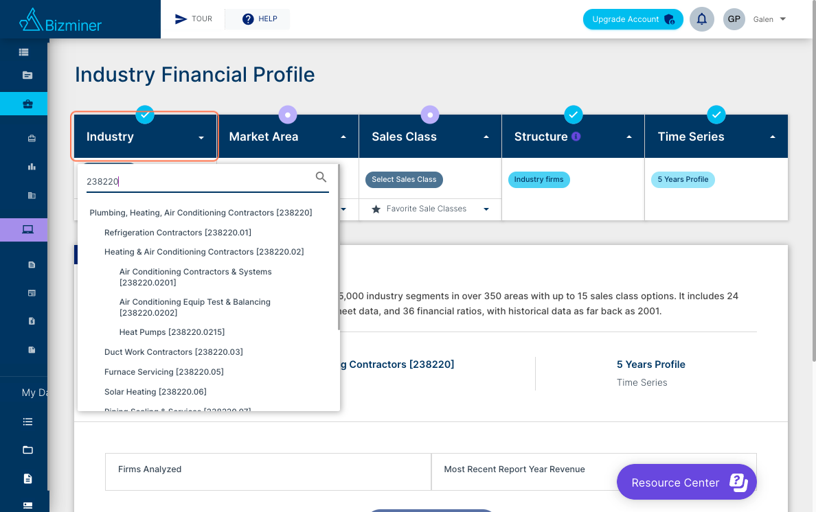Screen dimensions: 816x512
Task: Click the report sheet icon above My Data
Action: coord(32,350)
